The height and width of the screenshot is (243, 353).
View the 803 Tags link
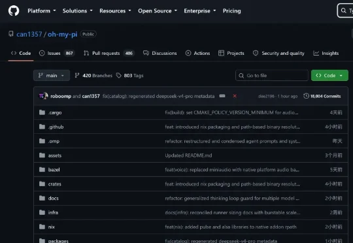coord(129,75)
